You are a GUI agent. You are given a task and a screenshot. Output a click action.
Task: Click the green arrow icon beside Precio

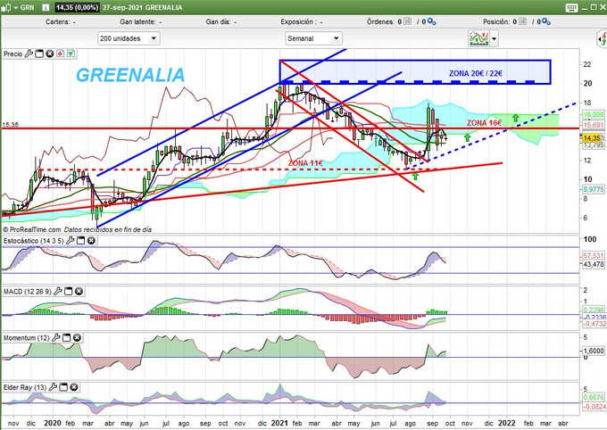pos(71,54)
